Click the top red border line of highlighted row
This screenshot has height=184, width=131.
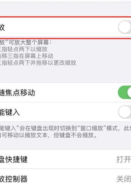(x=65, y=17)
